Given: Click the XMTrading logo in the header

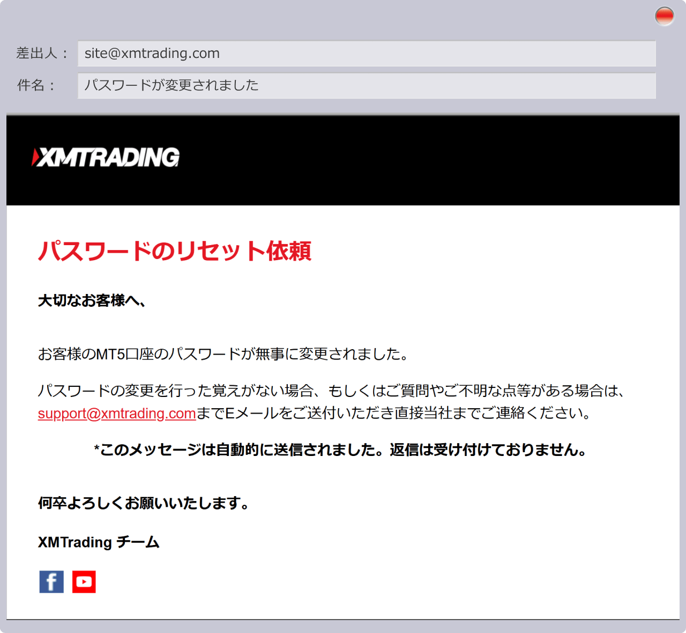Looking at the screenshot, I should click(x=106, y=157).
